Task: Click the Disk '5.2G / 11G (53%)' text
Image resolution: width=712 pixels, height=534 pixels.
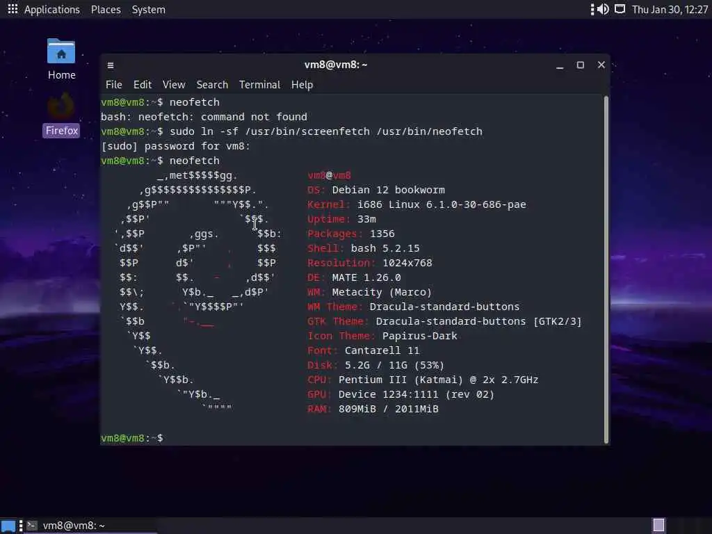Action: tap(395, 365)
